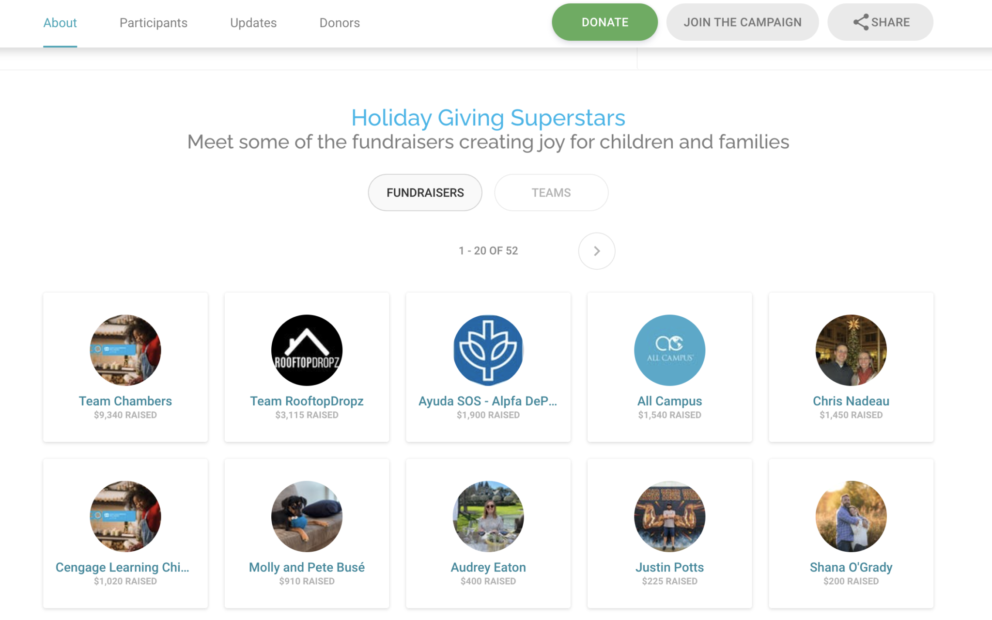Click the About tab link
Screen dimensions: 992x620
[59, 22]
